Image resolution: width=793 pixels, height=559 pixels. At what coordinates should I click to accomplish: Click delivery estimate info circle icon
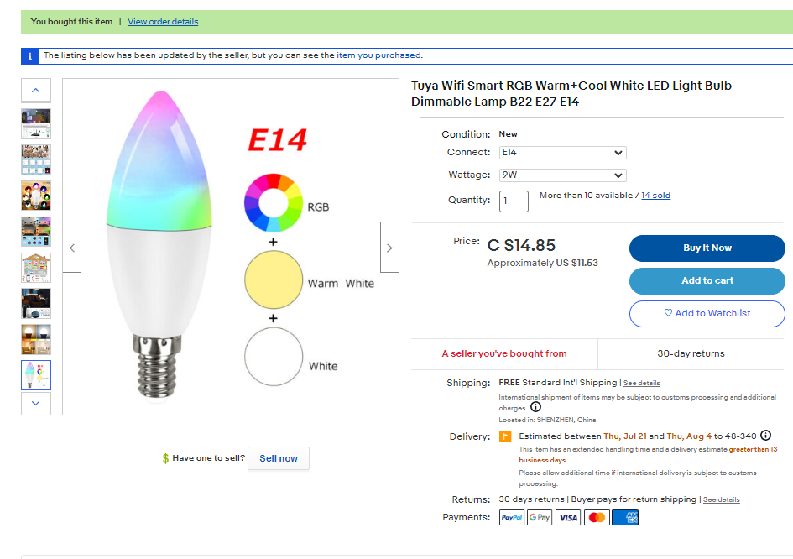765,436
